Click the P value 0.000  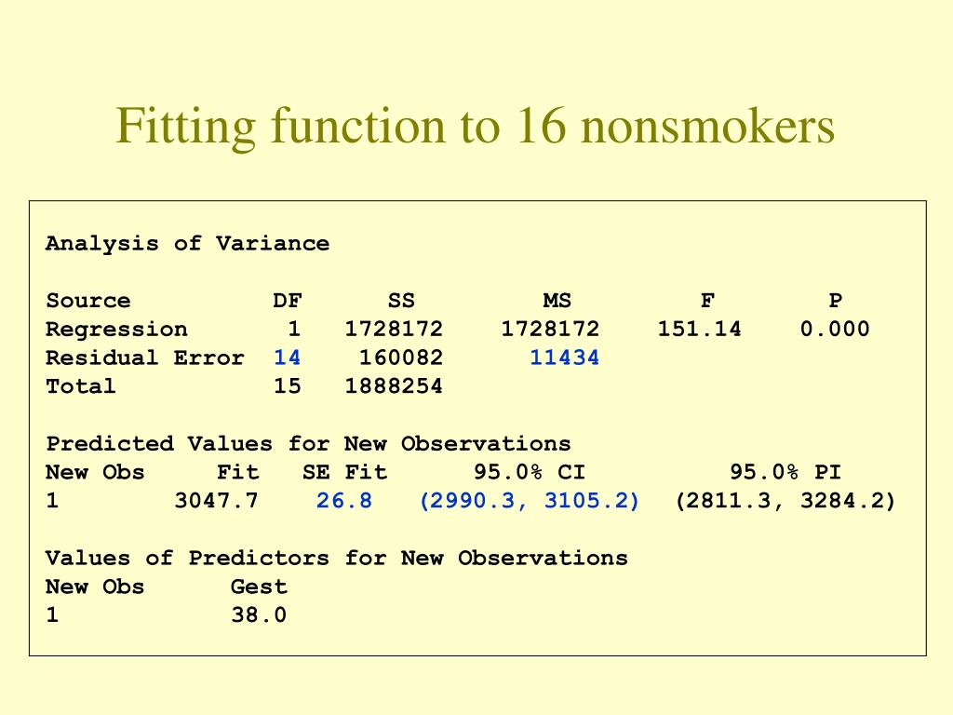[x=835, y=329]
